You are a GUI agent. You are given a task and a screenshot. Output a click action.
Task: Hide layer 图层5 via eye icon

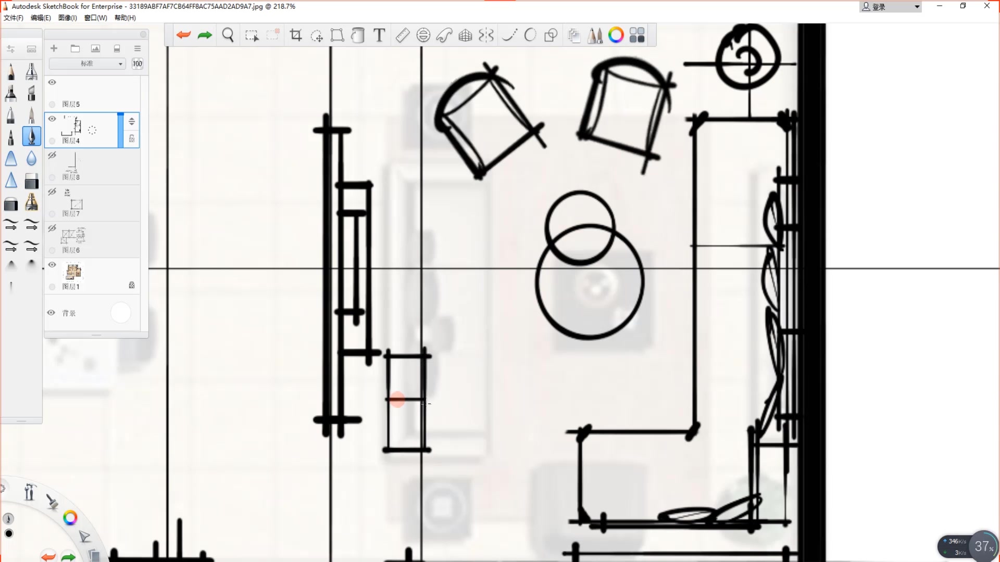tap(52, 82)
